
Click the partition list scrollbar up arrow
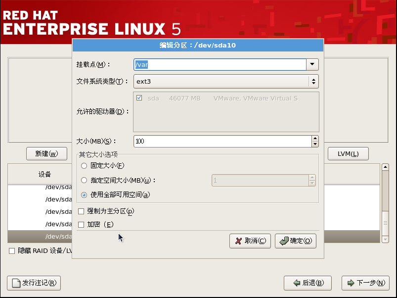coord(385,167)
